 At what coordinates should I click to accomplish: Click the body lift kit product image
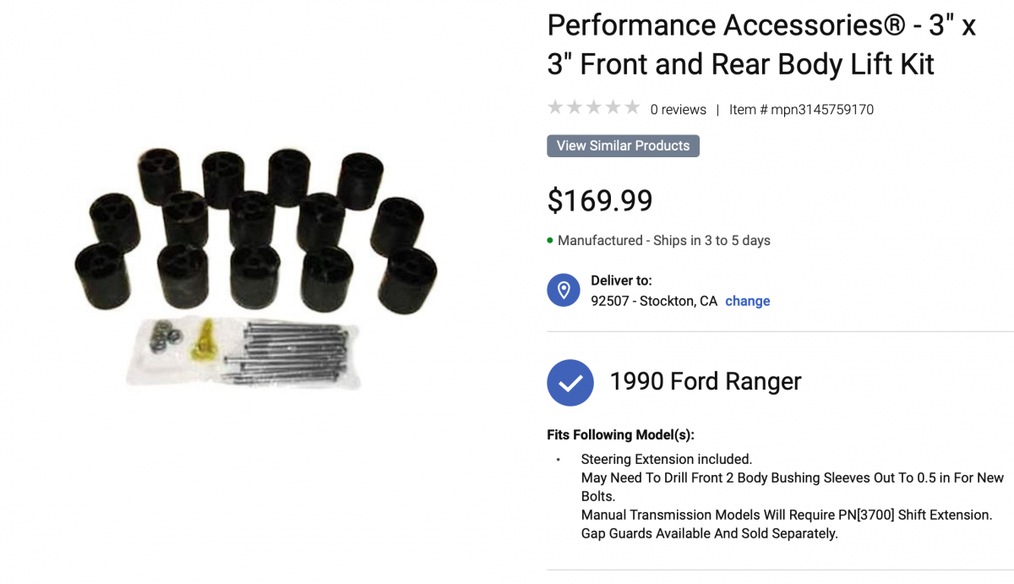point(256,269)
